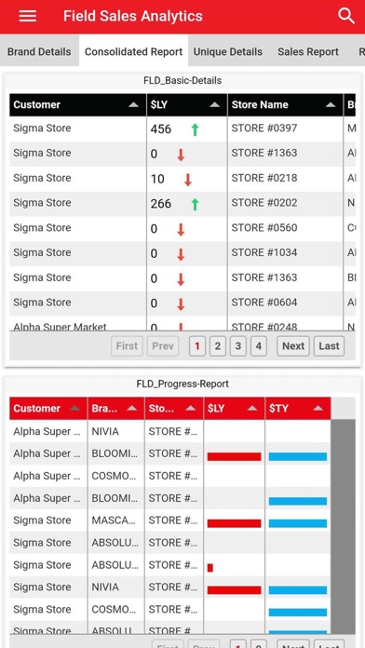Viewport: 365px width, 648px height.
Task: Sort Progress-Report by Store column arrow
Action: 191,409
